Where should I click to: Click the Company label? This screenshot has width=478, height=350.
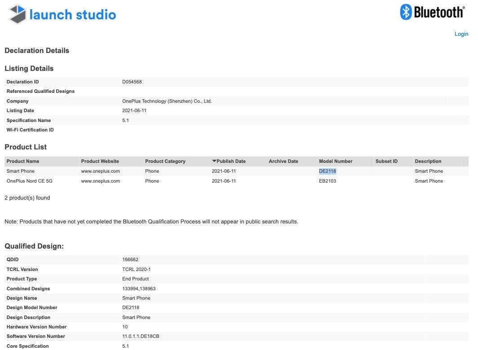pyautogui.click(x=18, y=101)
